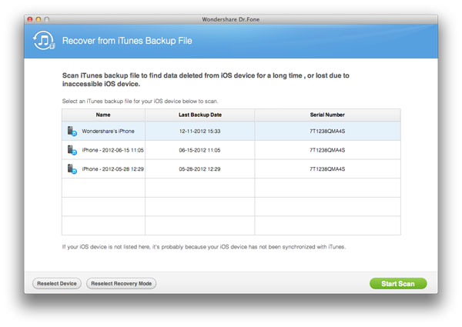Screen dimensions: 462x327
Task: Click the serial number in Wondershare's iPhone row
Action: click(327, 132)
